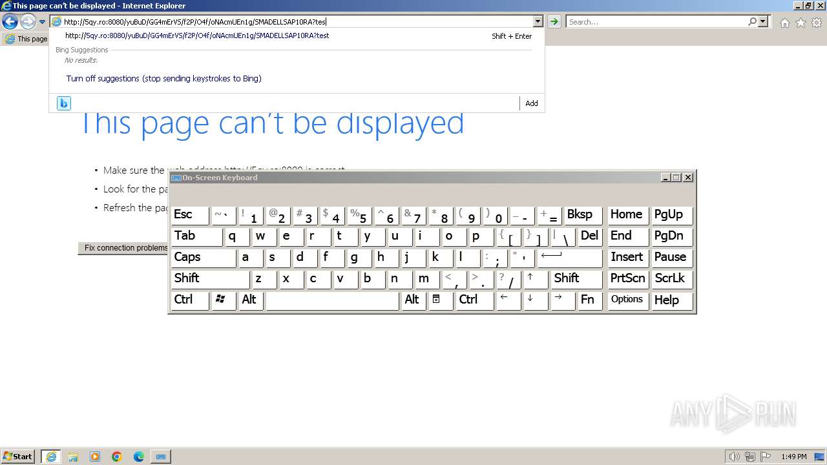
Task: Open the Windows Start button
Action: [x=18, y=457]
